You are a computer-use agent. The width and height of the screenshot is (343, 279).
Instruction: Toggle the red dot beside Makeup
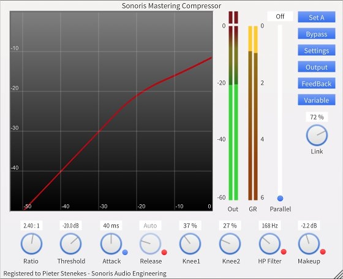(323, 252)
